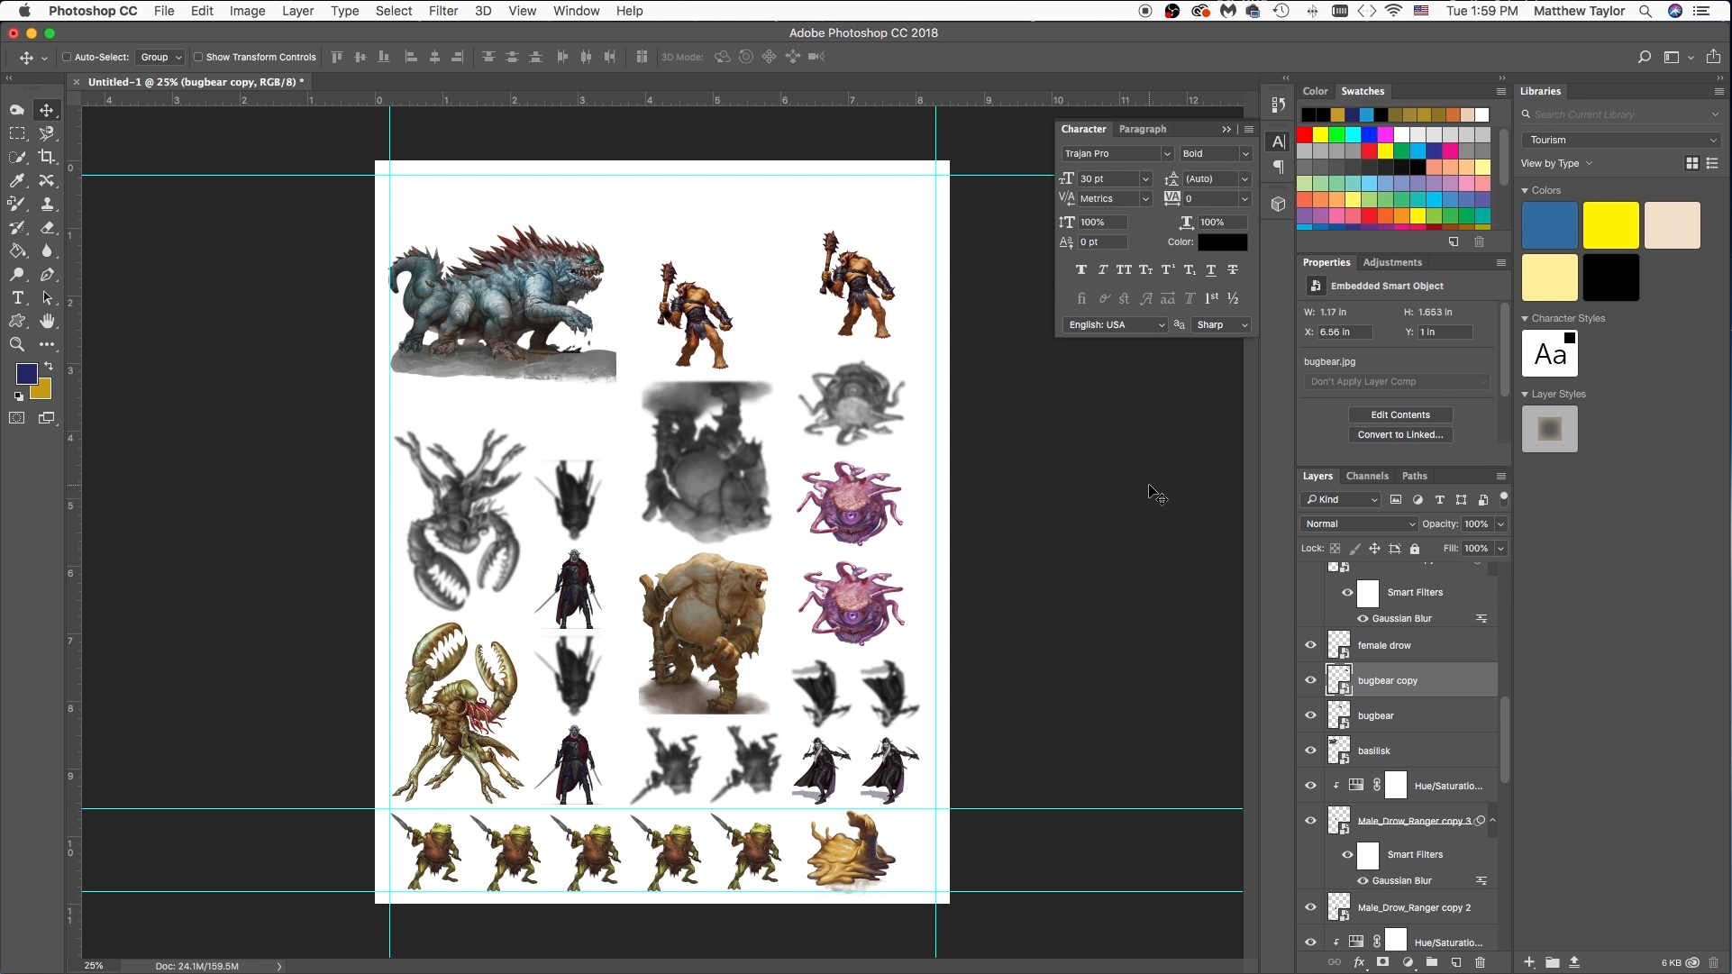
Task: Enable the Auto-Select checkbox
Action: pos(68,57)
